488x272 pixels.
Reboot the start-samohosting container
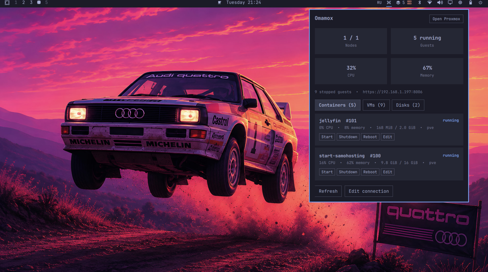point(370,172)
